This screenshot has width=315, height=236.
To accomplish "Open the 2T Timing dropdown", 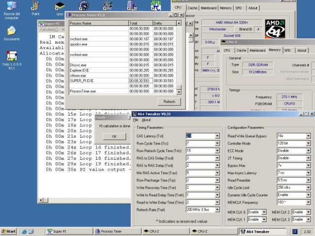I will click(309, 158).
